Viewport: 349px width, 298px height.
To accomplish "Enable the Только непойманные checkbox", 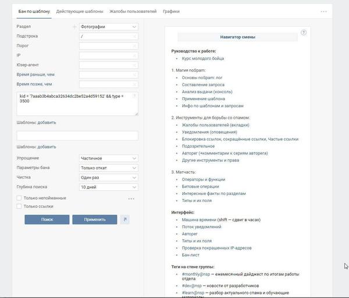I will coord(20,198).
